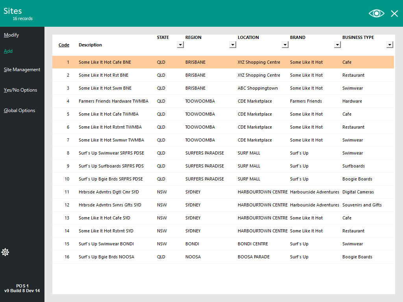Select Some Like It Hot Rst BNE row
The height and width of the screenshot is (302, 403).
pos(104,75)
